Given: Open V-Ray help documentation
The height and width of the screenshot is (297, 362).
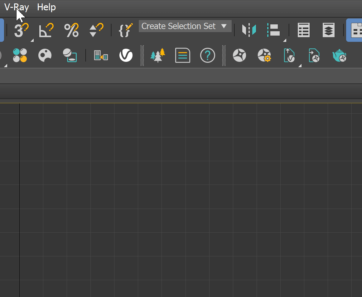Looking at the screenshot, I should pyautogui.click(x=207, y=55).
